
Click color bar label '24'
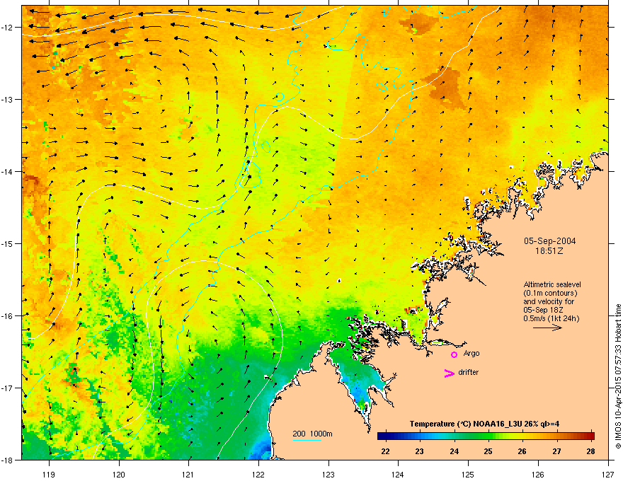pos(454,451)
